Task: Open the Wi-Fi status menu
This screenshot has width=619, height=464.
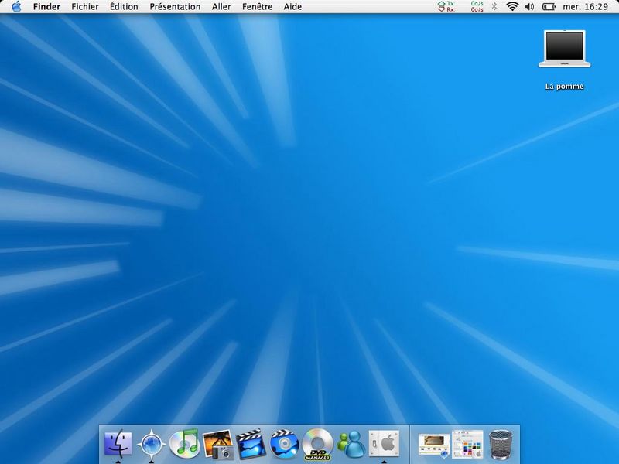Action: pyautogui.click(x=512, y=6)
